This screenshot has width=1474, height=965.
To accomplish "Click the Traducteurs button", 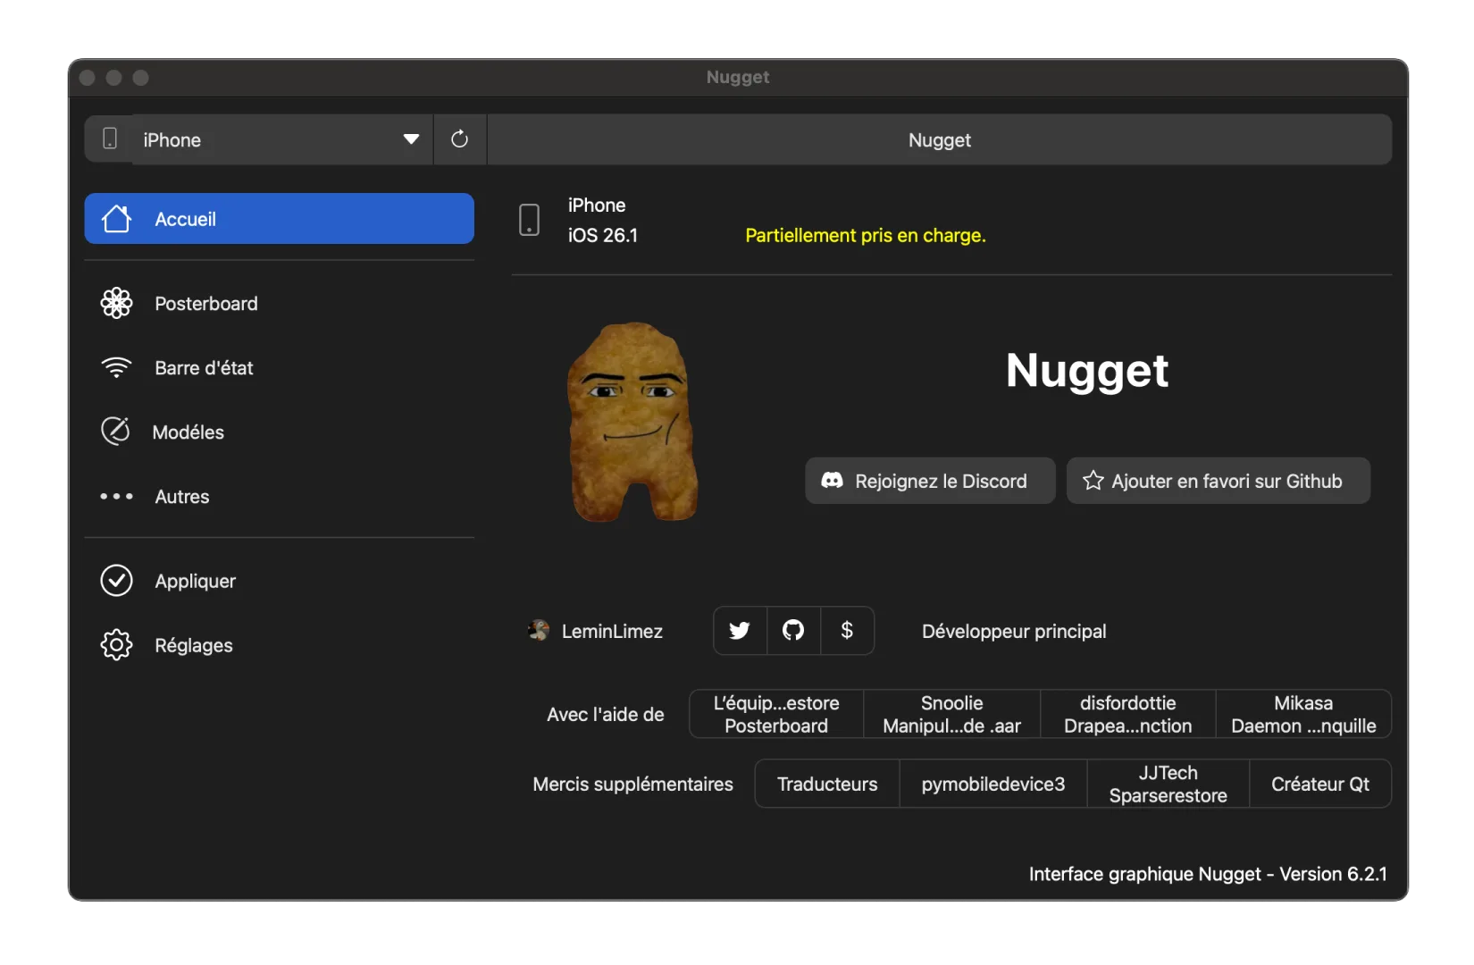I will click(827, 784).
